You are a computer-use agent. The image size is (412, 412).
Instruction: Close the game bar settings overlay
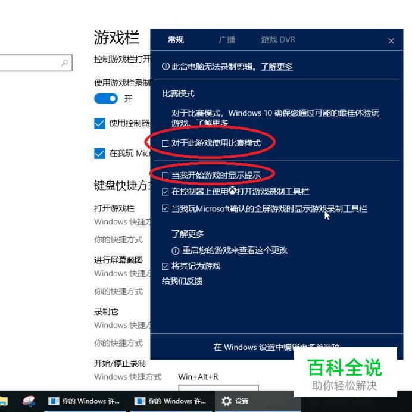coord(391,40)
